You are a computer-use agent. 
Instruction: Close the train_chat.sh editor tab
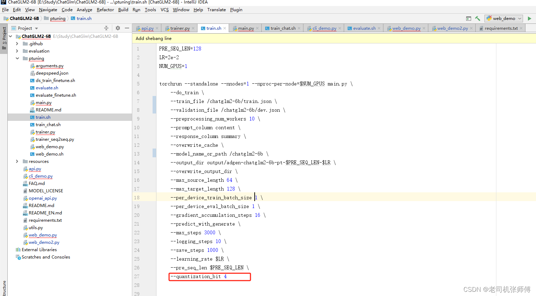tap(299, 28)
